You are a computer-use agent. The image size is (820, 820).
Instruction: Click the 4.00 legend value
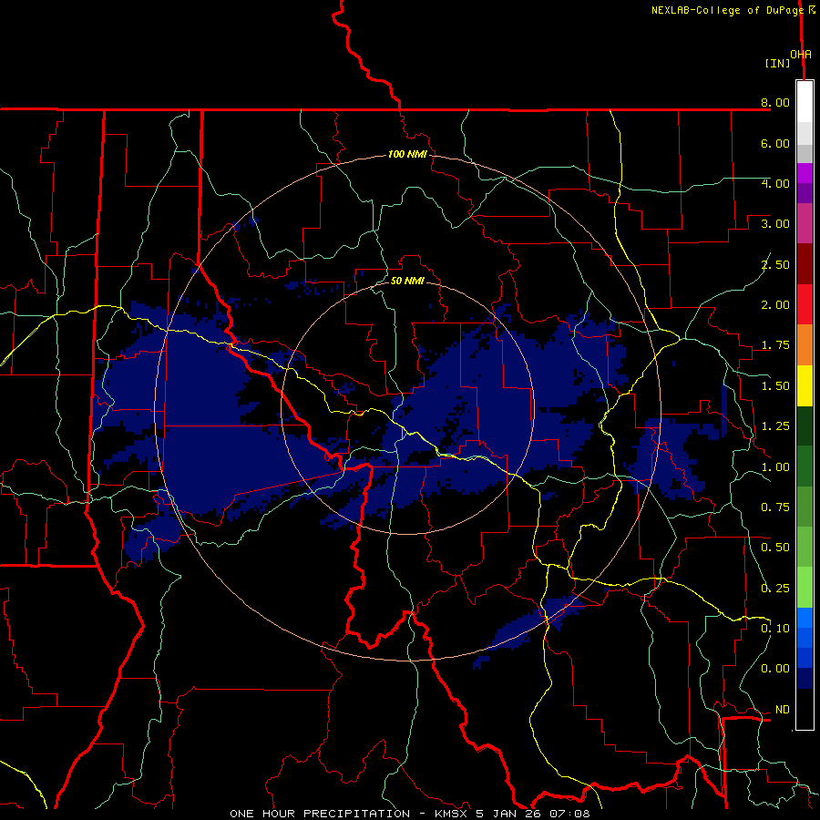[775, 183]
